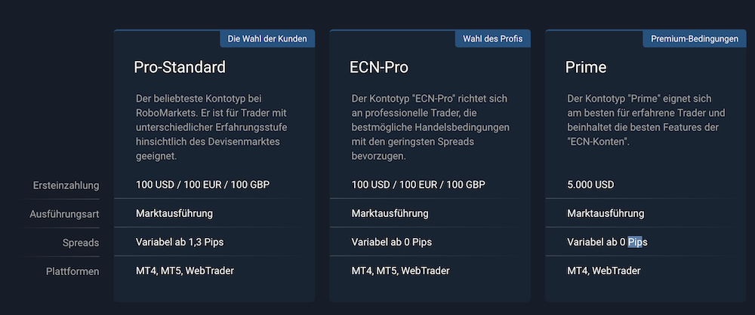Click Marktausführung in the ECN-Pro card
Viewport: 755px width, 315px height.
390,213
